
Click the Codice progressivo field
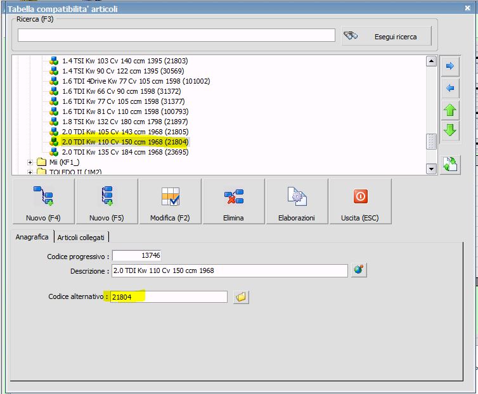point(136,255)
